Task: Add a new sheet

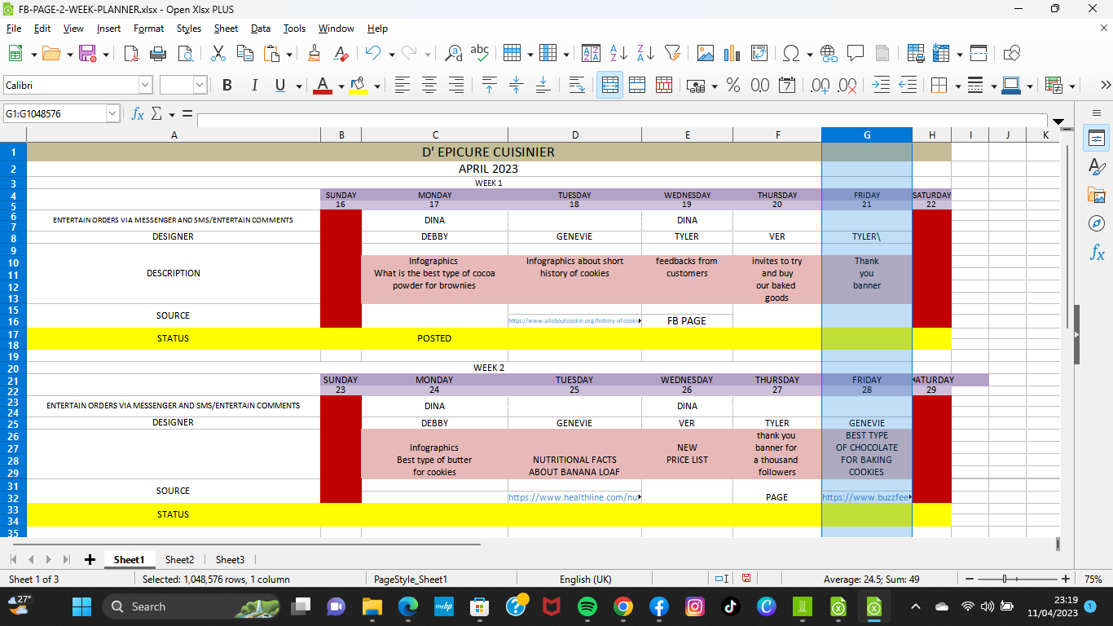Action: tap(90, 559)
